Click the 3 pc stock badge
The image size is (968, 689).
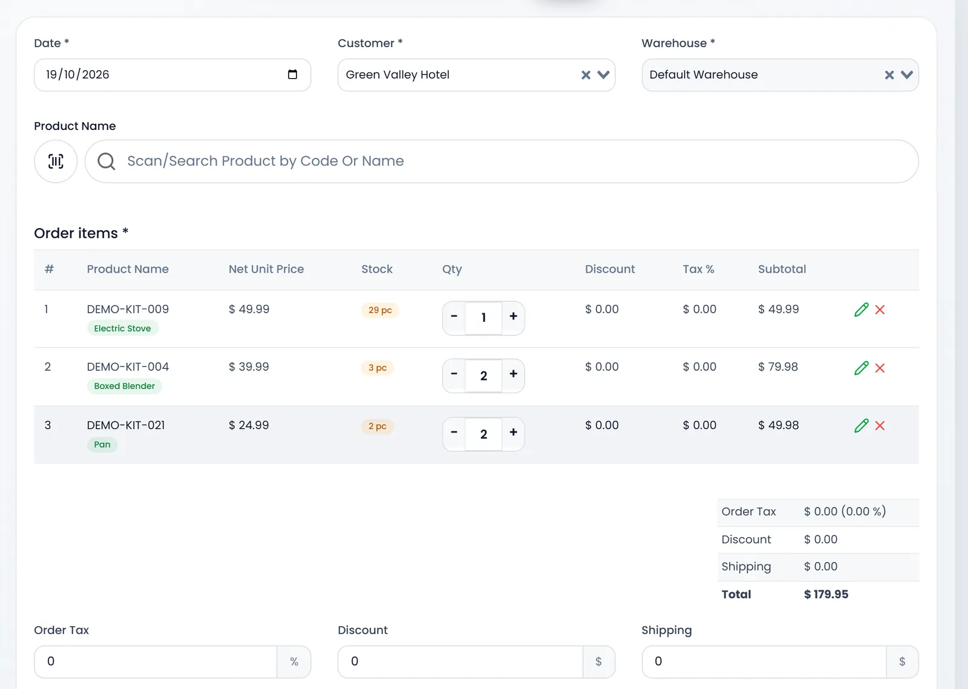pyautogui.click(x=378, y=368)
